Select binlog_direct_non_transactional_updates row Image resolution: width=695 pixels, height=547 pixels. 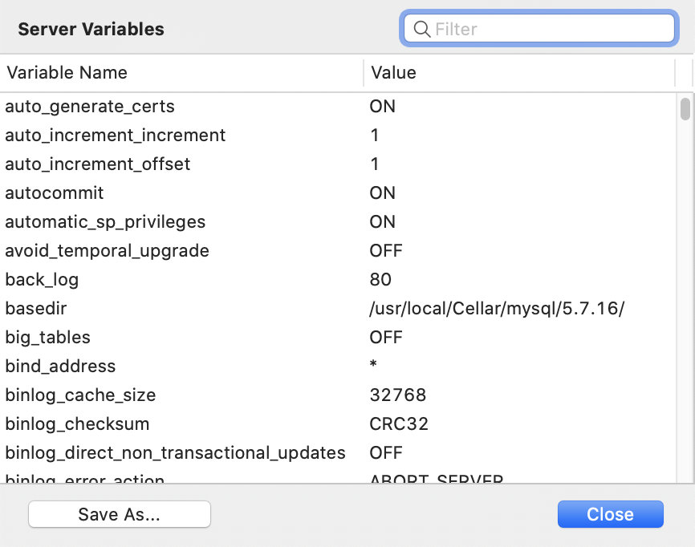click(x=175, y=453)
